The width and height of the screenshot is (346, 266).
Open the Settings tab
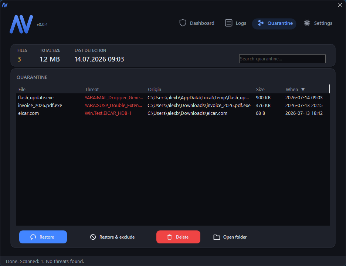pyautogui.click(x=318, y=23)
